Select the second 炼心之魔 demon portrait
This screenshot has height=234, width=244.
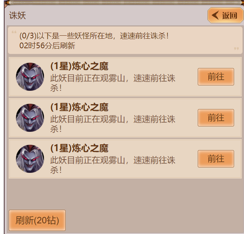coord(30,118)
